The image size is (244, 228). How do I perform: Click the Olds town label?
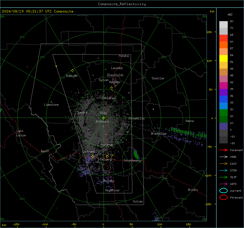coord(103,113)
